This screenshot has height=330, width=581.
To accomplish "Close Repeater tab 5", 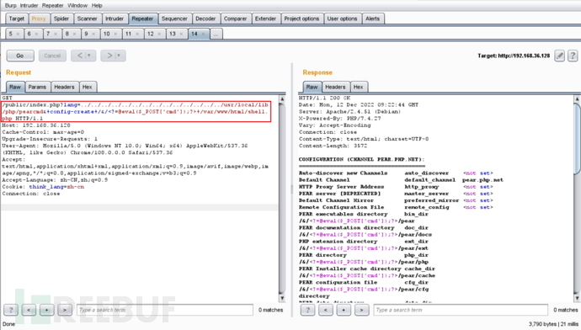I will (18, 34).
